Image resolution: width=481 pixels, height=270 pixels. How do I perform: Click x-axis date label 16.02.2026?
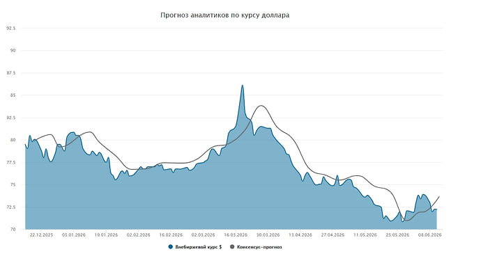click(x=171, y=235)
